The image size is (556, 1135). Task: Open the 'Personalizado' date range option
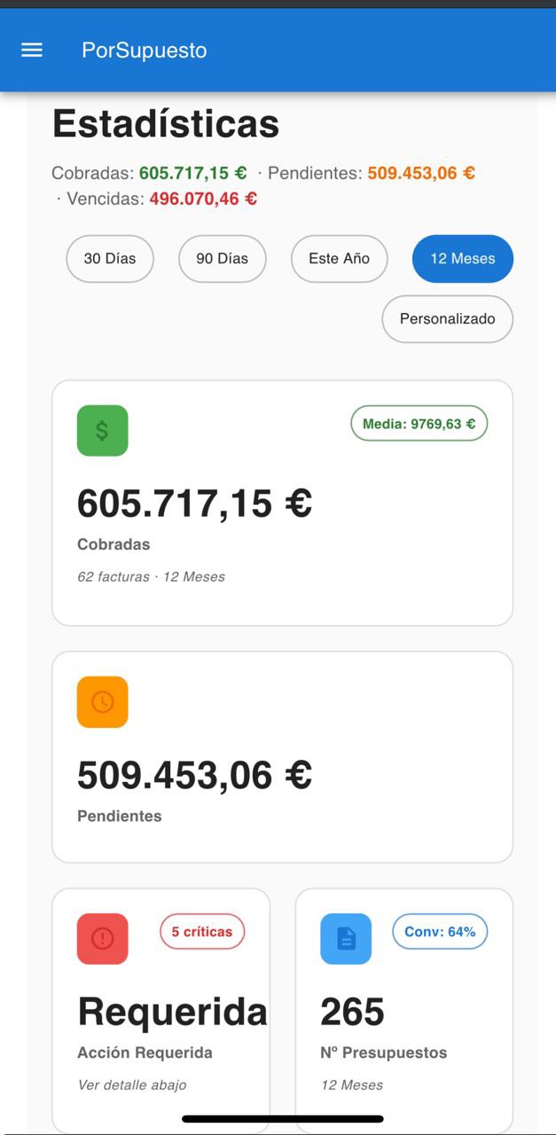(x=447, y=319)
